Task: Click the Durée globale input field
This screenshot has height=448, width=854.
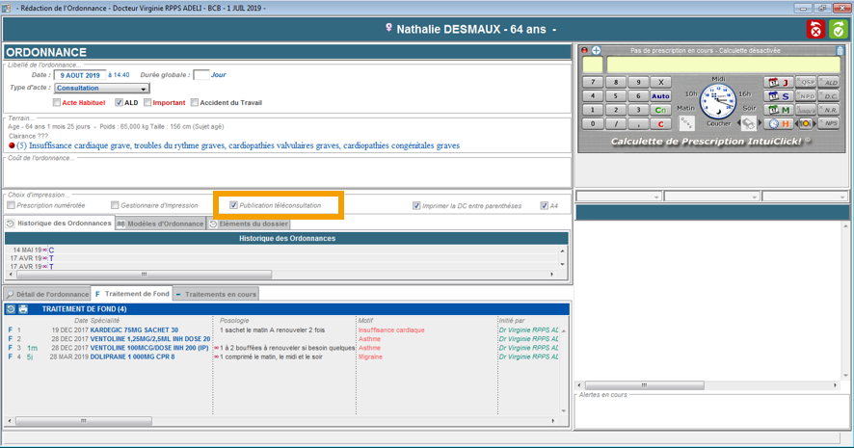Action: [200, 74]
